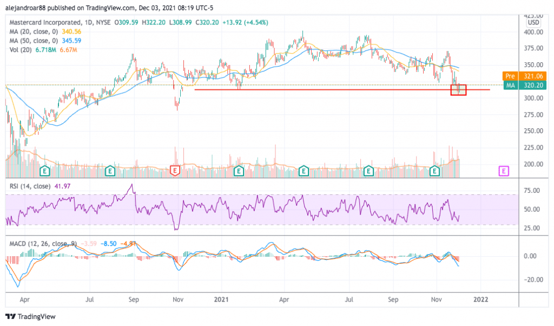This screenshot has width=554, height=326.
Task: Click the RSI value 41.97
Action: (63, 186)
